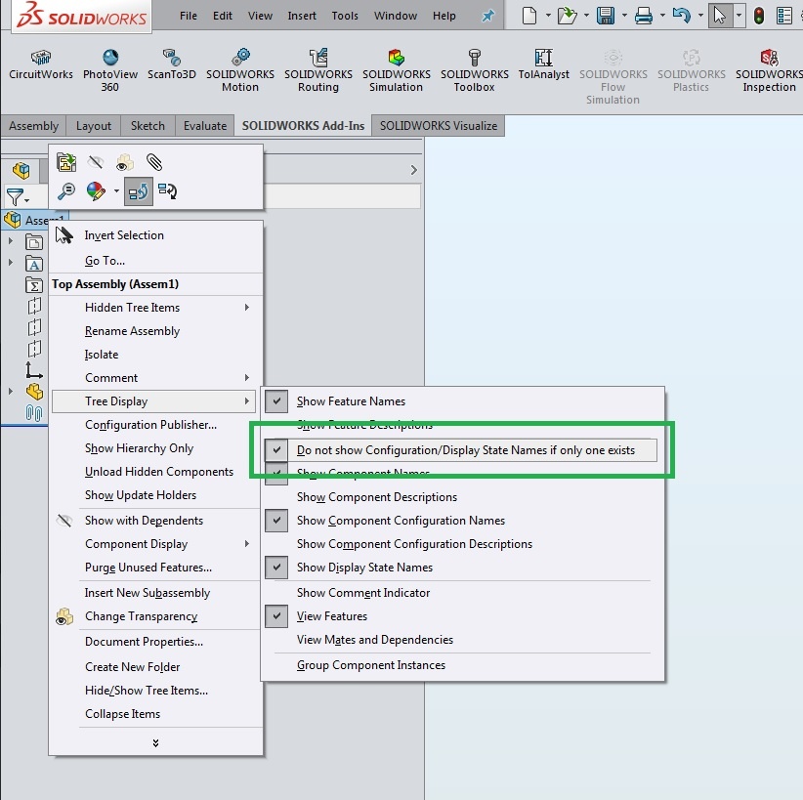The image size is (803, 800).
Task: Click the paperclip icon in context toolbar
Action: (154, 162)
